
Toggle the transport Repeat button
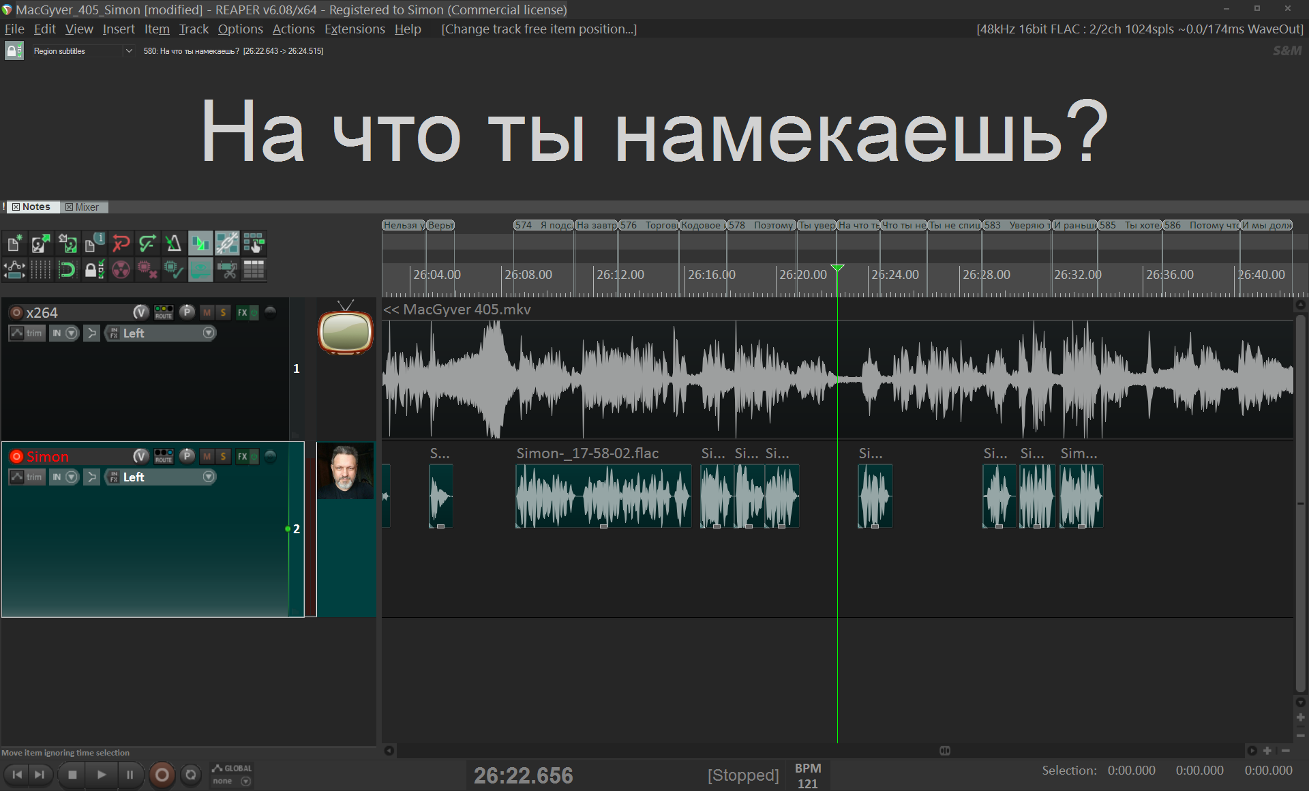click(x=191, y=775)
